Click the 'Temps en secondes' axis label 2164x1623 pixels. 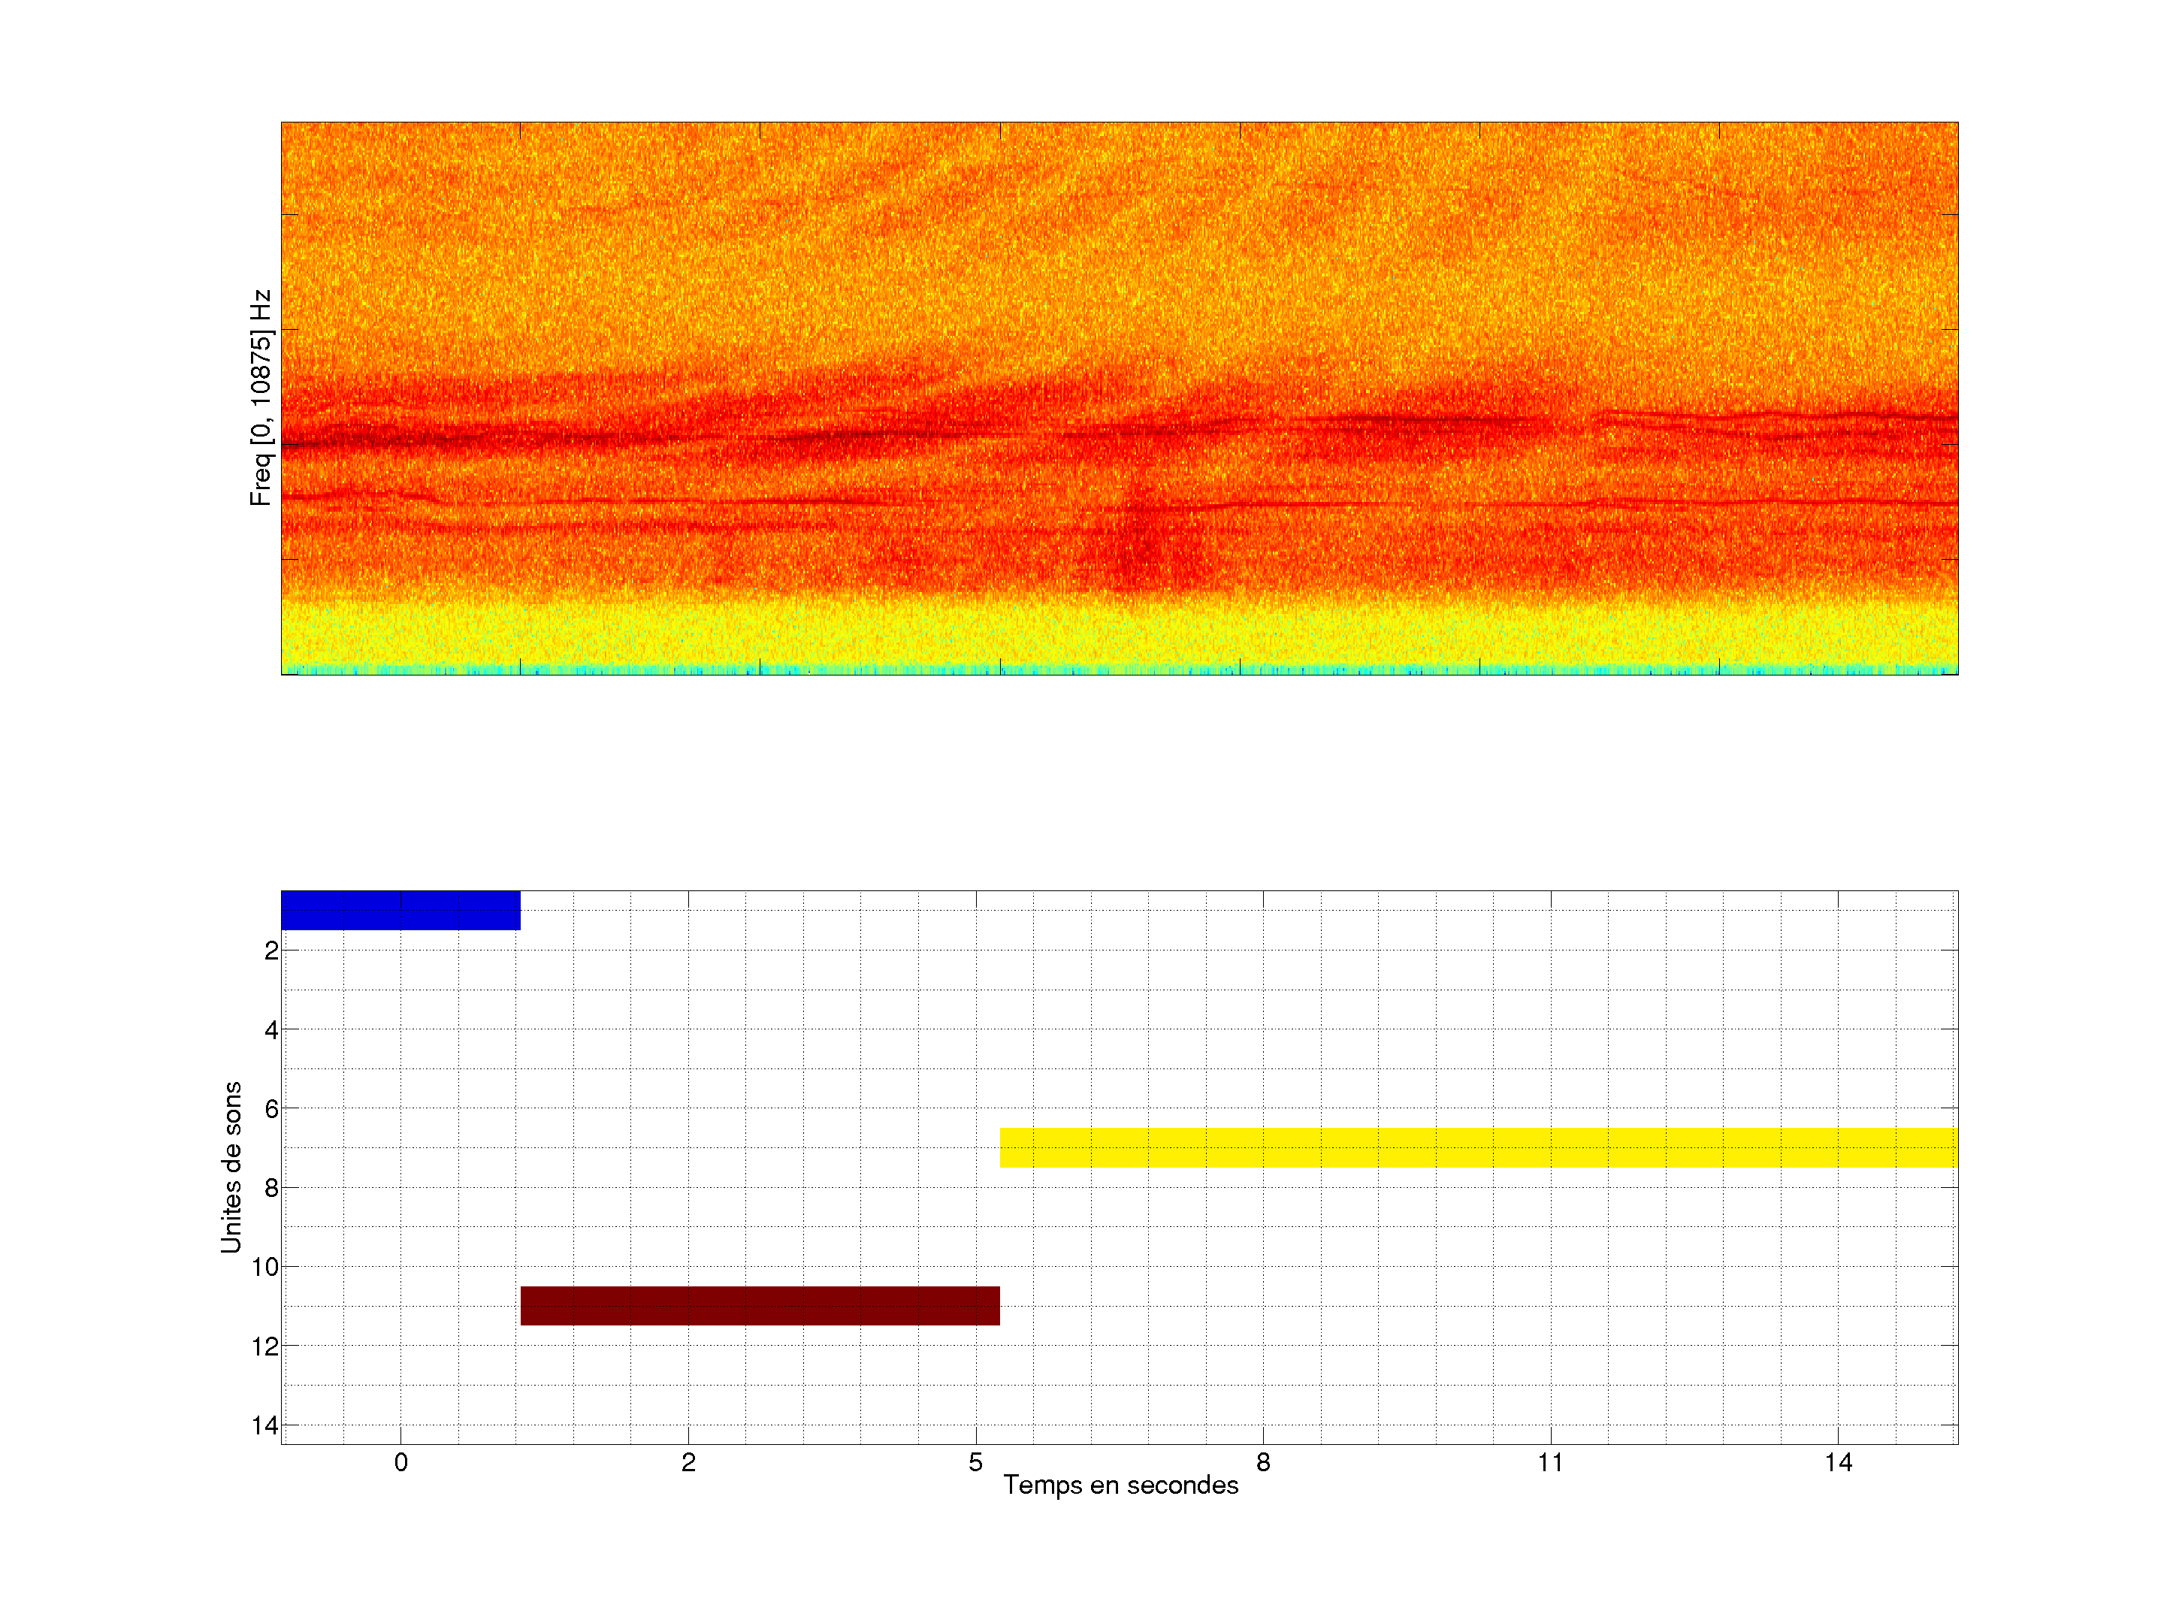[1120, 1485]
